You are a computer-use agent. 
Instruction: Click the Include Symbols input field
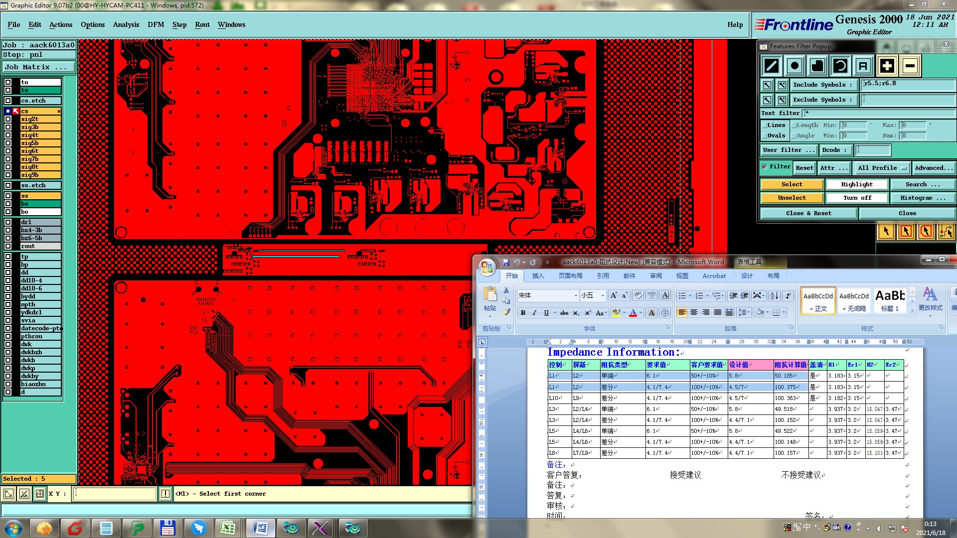(907, 84)
